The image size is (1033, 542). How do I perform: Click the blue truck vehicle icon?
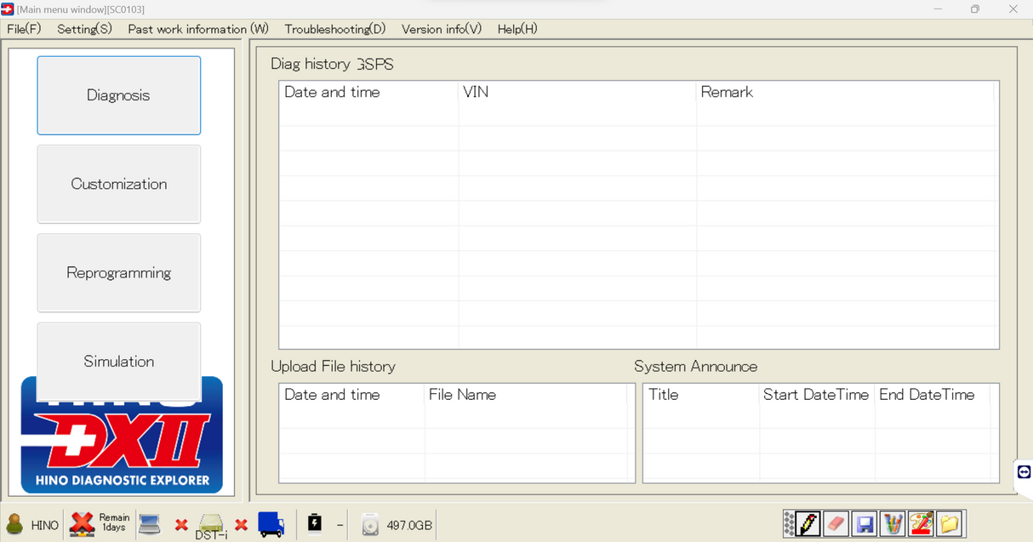[271, 524]
